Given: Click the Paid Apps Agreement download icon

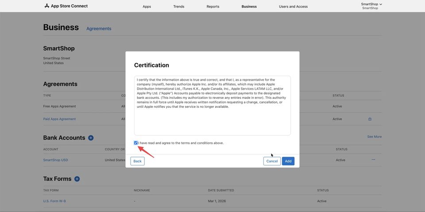Looking at the screenshot, I should point(370,119).
